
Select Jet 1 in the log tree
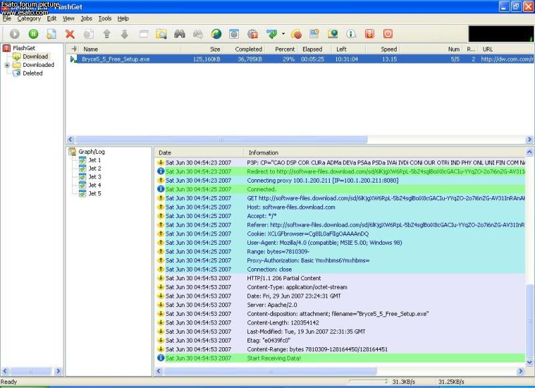click(94, 160)
